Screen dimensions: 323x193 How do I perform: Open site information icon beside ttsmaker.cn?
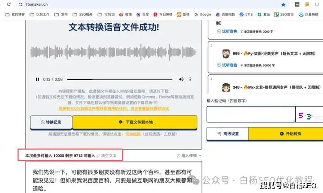point(21,4)
